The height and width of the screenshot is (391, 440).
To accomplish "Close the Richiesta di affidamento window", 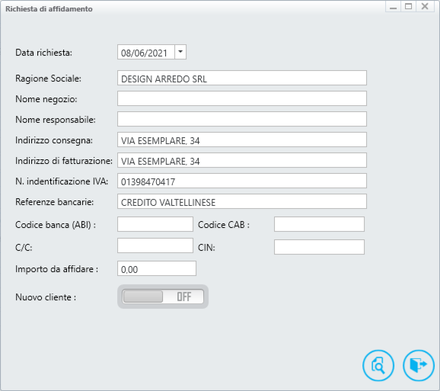I will click(425, 6).
